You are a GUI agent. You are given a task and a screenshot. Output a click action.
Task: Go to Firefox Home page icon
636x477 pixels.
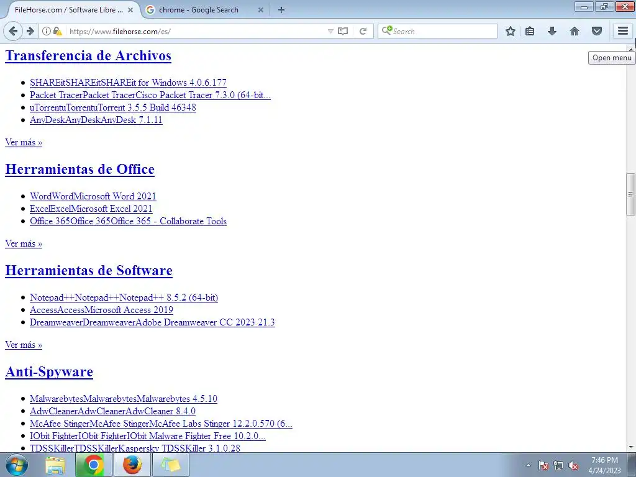click(x=575, y=31)
